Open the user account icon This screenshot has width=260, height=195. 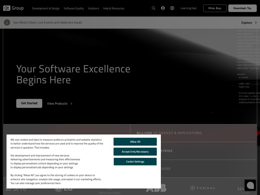[x=163, y=8]
